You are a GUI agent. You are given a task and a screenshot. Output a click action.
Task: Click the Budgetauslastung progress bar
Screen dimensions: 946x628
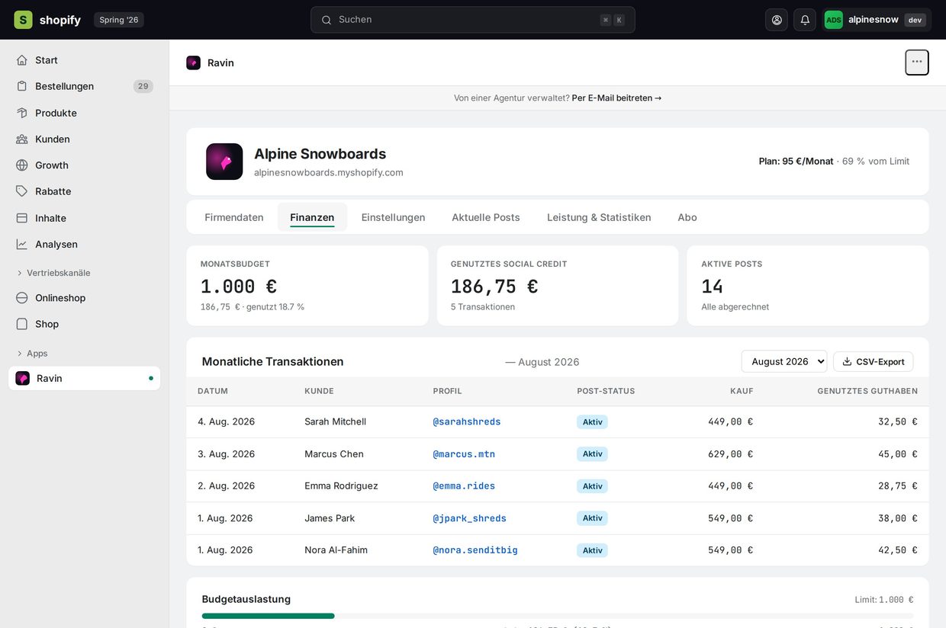click(558, 616)
